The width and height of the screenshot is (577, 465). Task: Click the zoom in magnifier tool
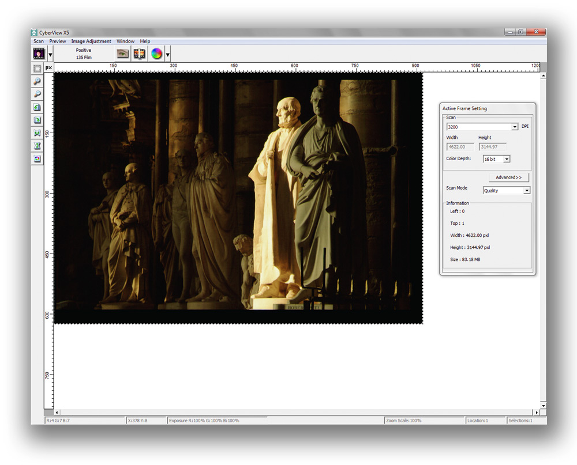37,81
